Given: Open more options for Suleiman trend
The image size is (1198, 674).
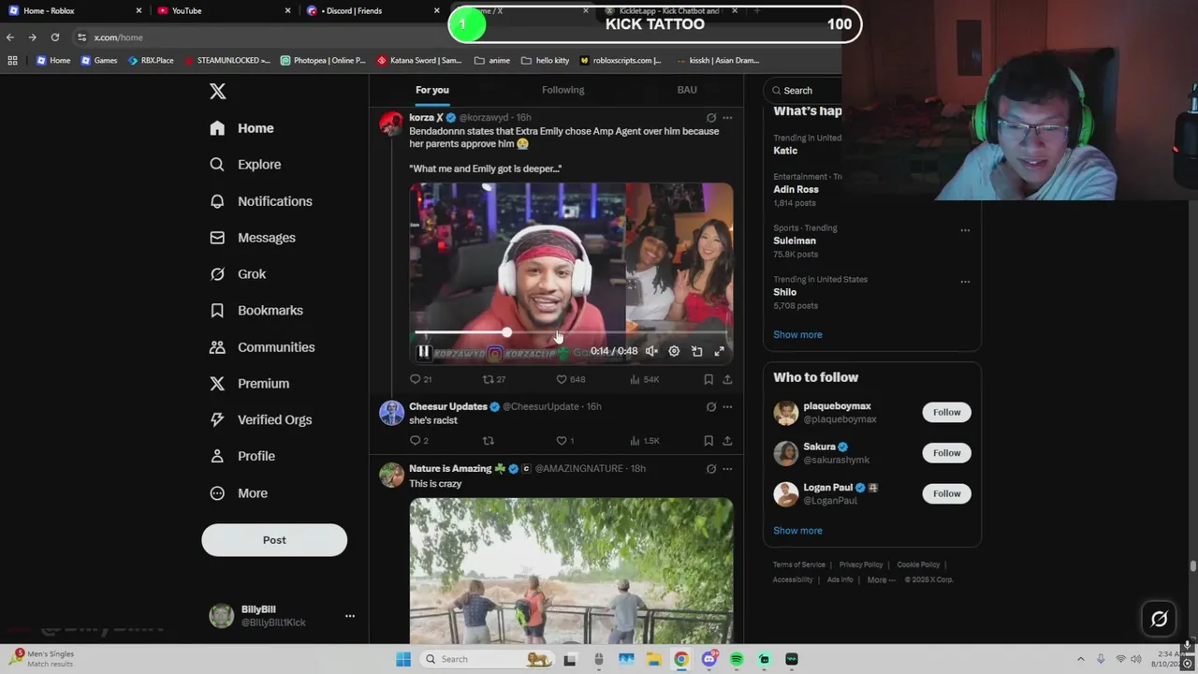Looking at the screenshot, I should point(965,230).
